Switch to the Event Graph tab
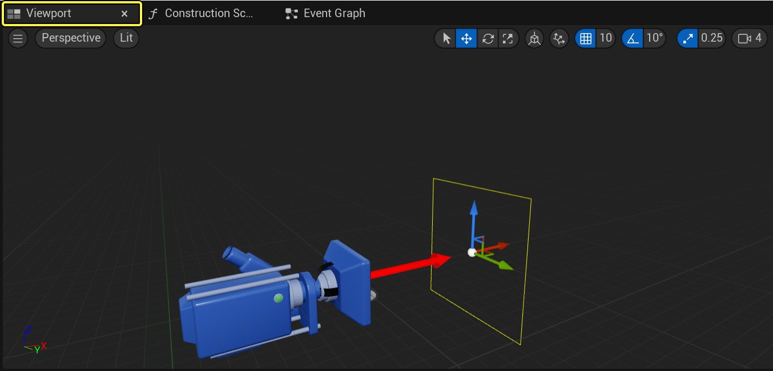The image size is (773, 371). click(x=325, y=13)
